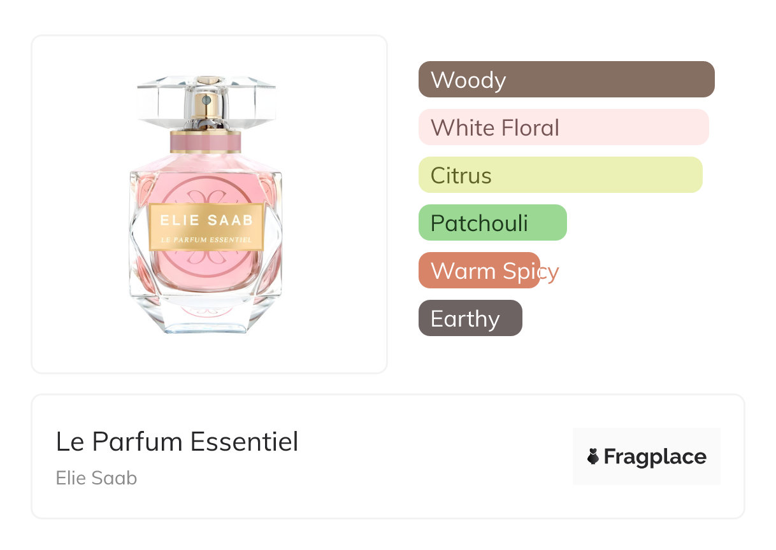Click the Fragplace wordmark text
The width and height of the screenshot is (776, 550).
pos(654,457)
